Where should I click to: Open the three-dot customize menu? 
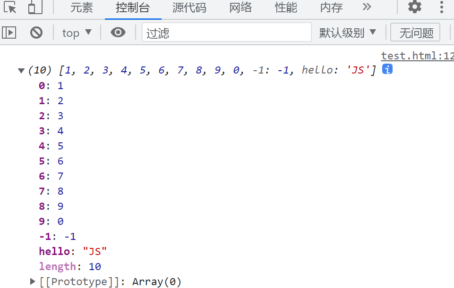coord(442,7)
